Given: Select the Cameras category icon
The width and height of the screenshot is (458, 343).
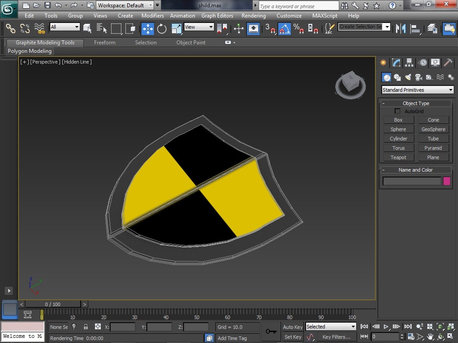Looking at the screenshot, I should (x=419, y=77).
